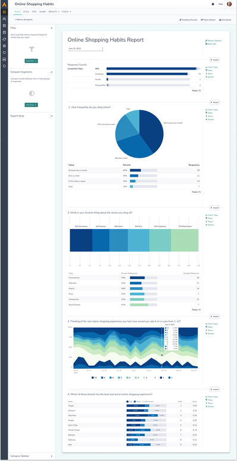Screen dimensions: 237x461
Task: Click Insert above question 1
Action: pos(214,102)
